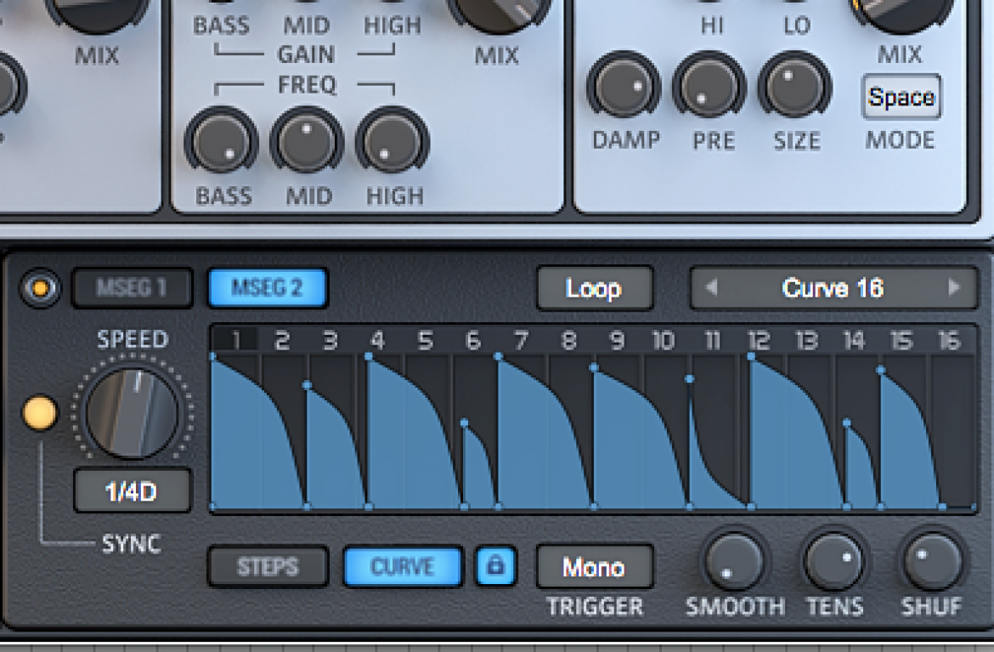The width and height of the screenshot is (994, 652).
Task: Click the reverb PRE knob
Action: tap(709, 87)
